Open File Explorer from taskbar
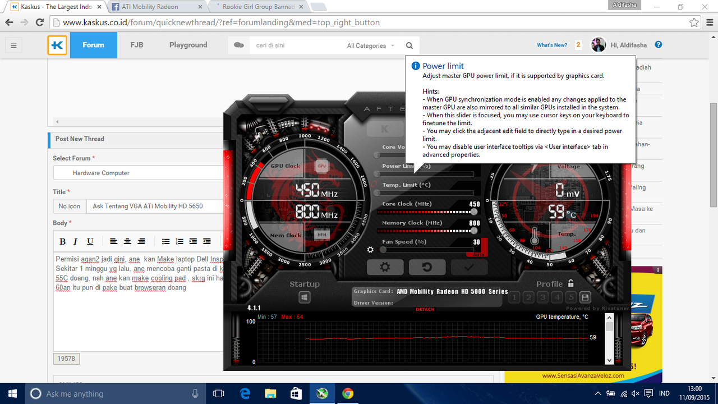Screen dimensions: 718x404 (271, 393)
